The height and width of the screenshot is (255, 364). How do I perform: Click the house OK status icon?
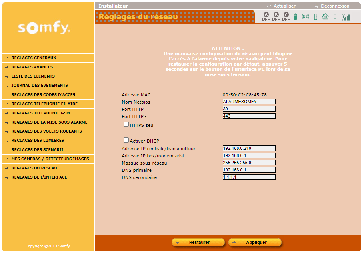coord(326,16)
